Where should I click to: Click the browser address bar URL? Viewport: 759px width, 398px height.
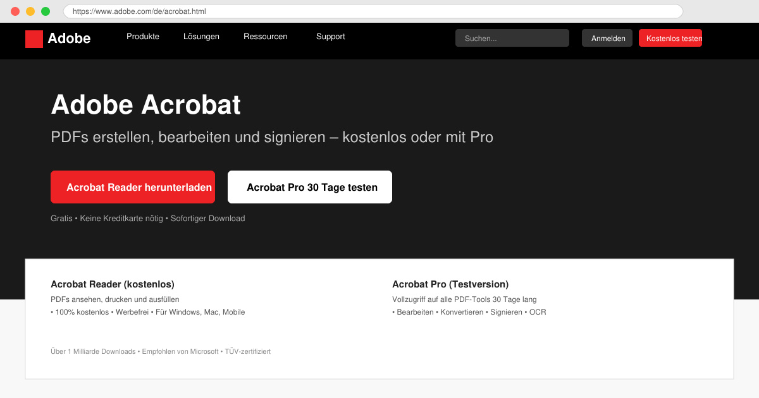tap(373, 11)
